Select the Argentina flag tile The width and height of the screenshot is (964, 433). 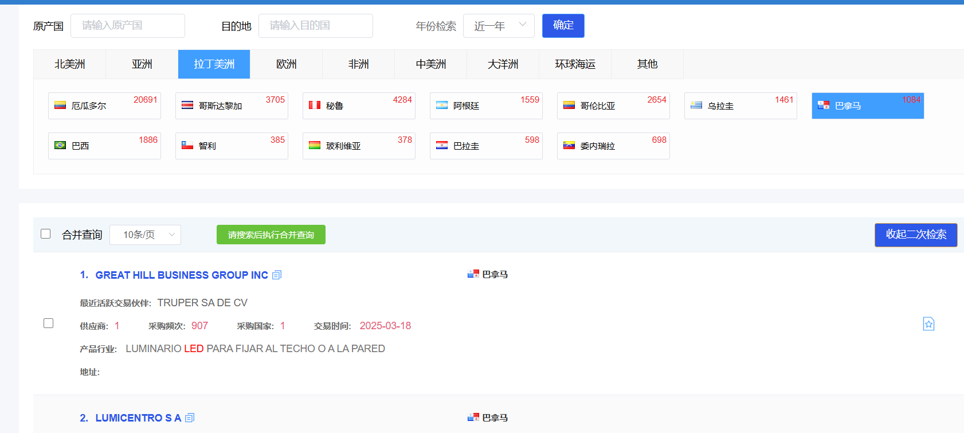(486, 106)
